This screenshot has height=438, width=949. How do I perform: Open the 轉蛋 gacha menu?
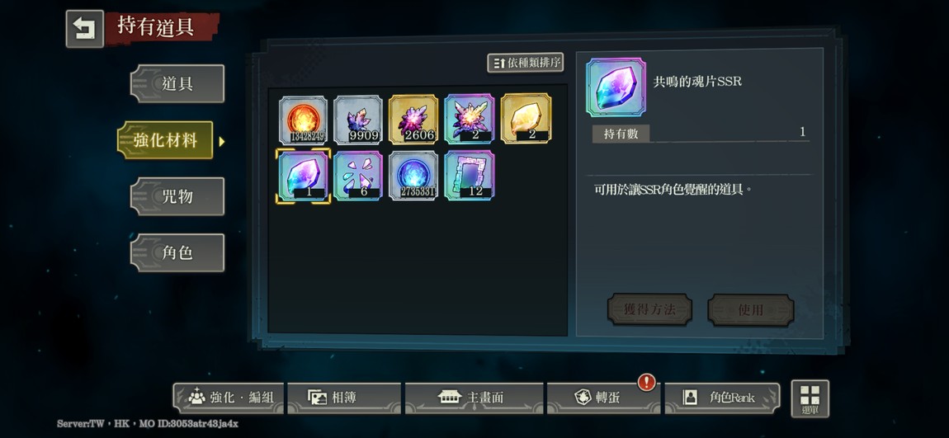click(x=602, y=398)
